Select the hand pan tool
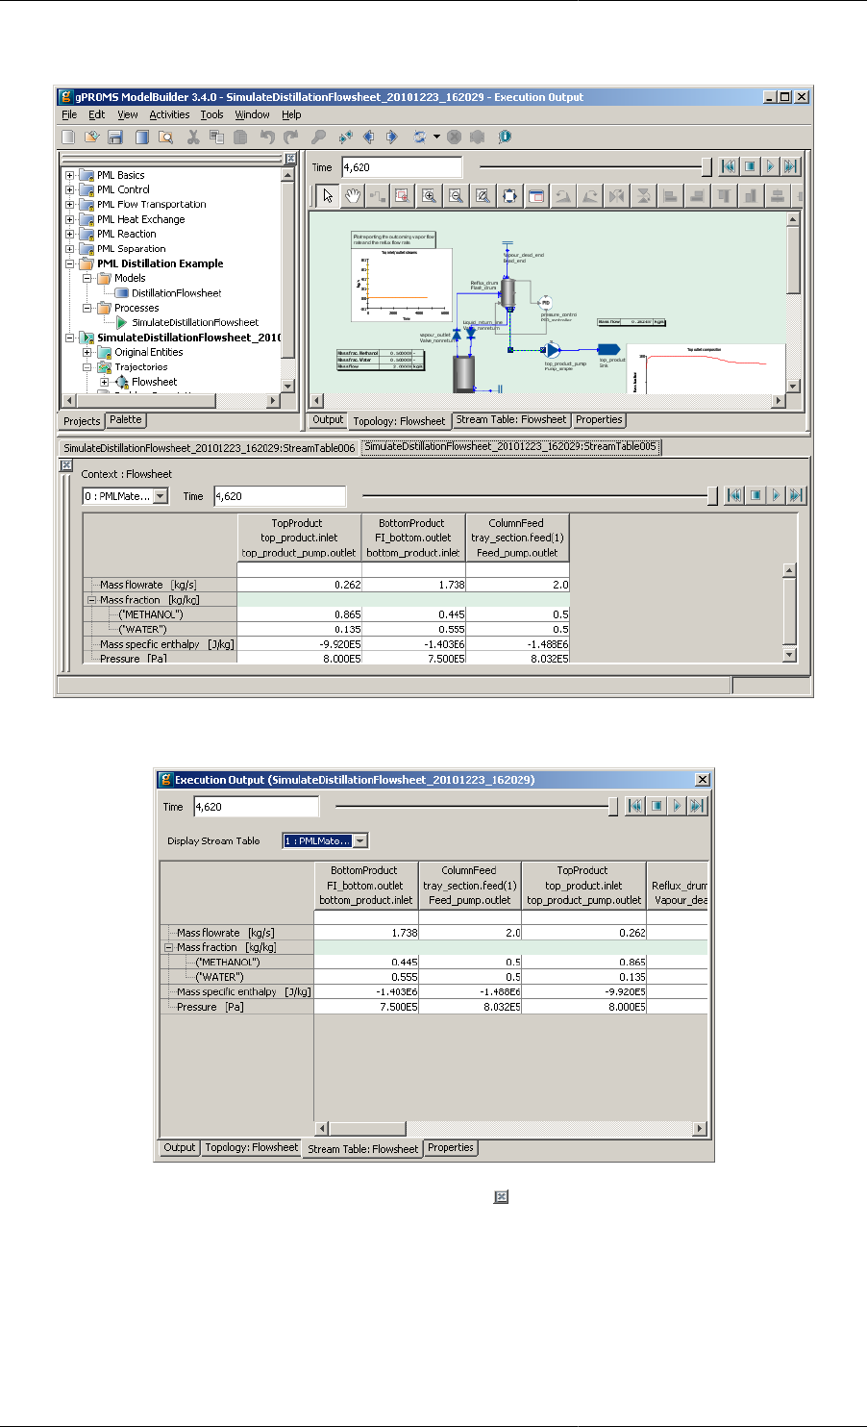The image size is (867, 1427). (x=353, y=196)
